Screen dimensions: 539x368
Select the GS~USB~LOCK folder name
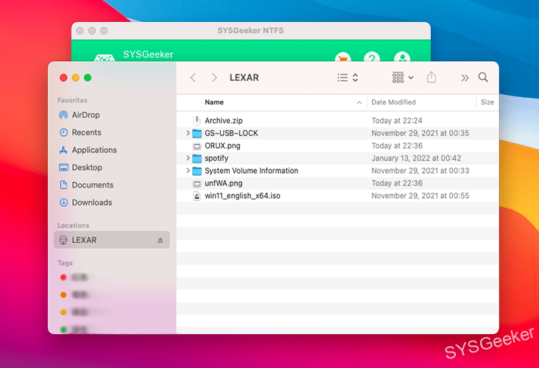[231, 133]
